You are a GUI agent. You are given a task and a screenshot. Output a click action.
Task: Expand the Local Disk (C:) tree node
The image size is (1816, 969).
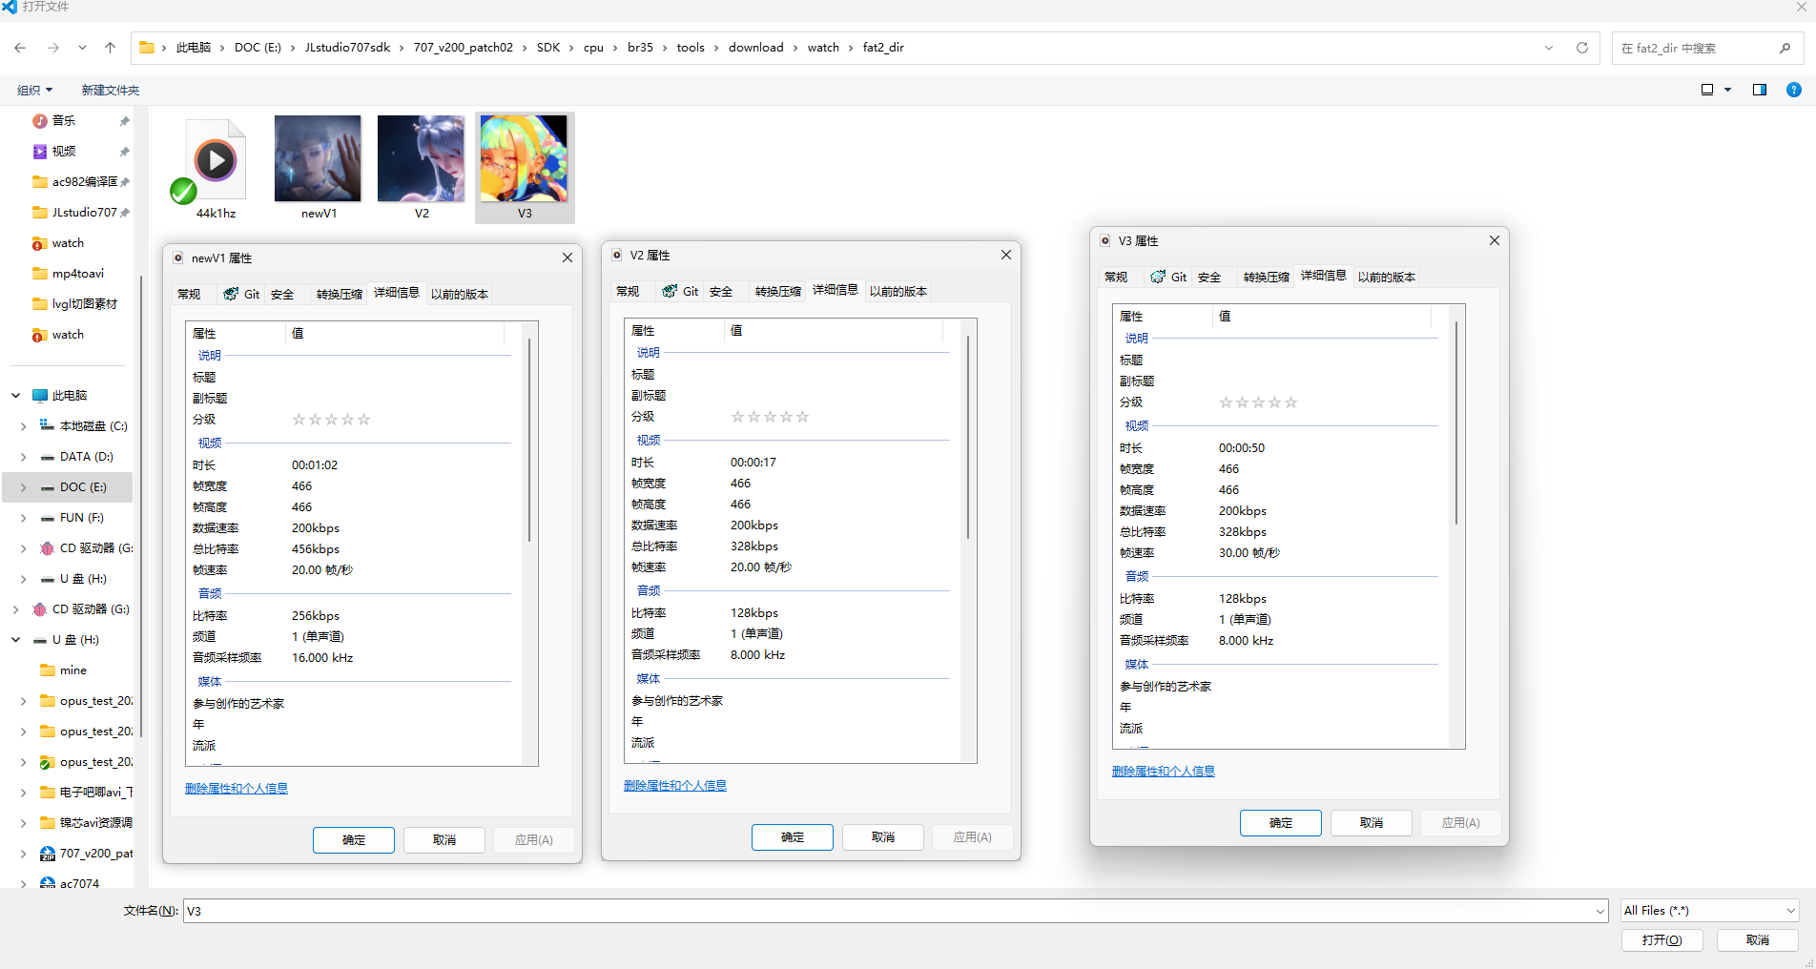click(23, 426)
